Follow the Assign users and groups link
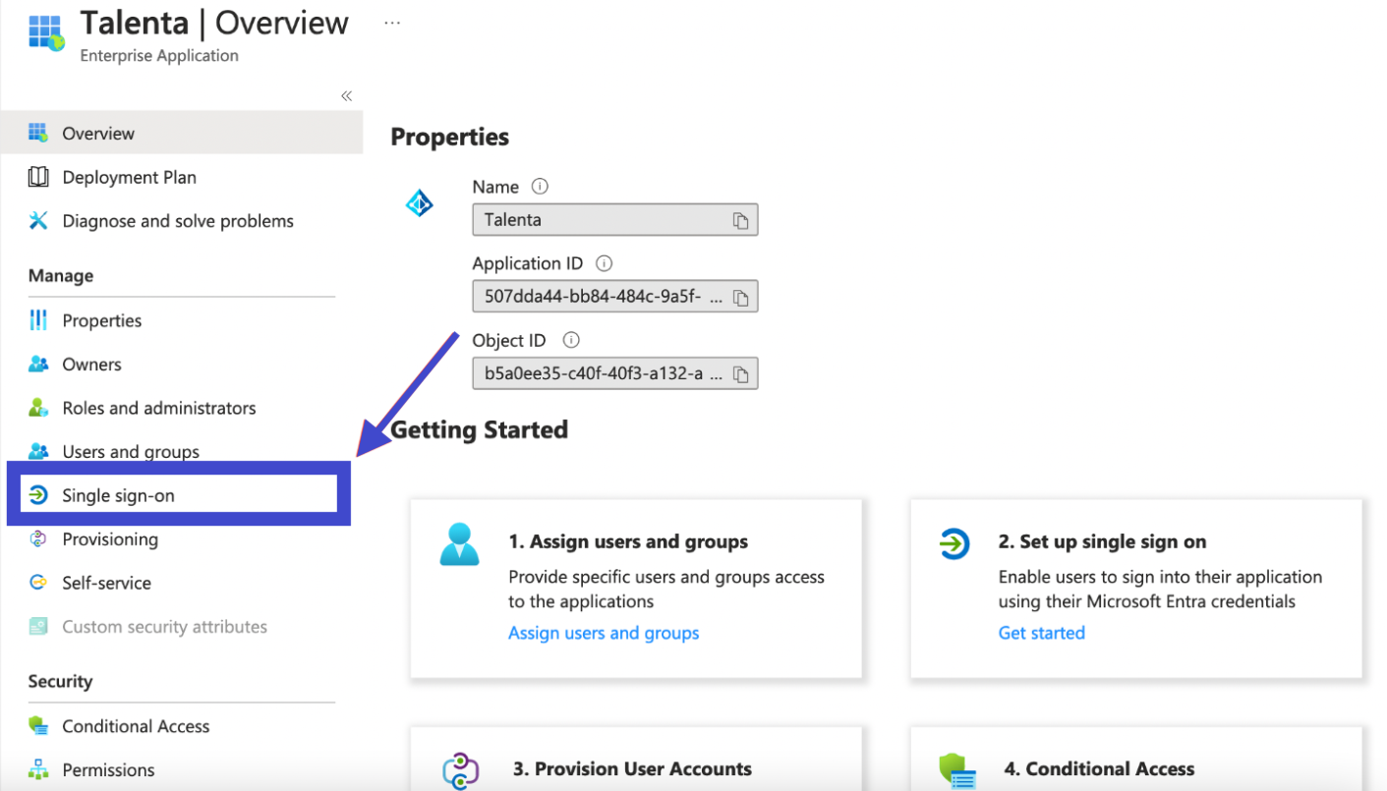This screenshot has height=791, width=1387. click(604, 633)
